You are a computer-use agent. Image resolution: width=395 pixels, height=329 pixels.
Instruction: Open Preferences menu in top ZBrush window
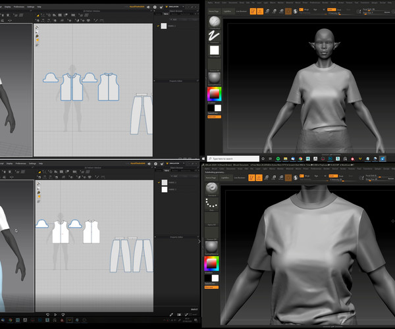pos(315,3)
